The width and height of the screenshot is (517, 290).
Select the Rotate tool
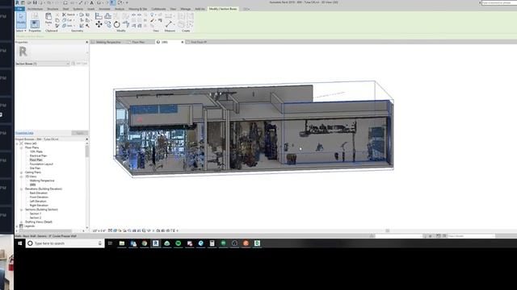pos(116,24)
